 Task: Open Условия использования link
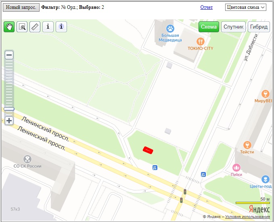[247, 217]
